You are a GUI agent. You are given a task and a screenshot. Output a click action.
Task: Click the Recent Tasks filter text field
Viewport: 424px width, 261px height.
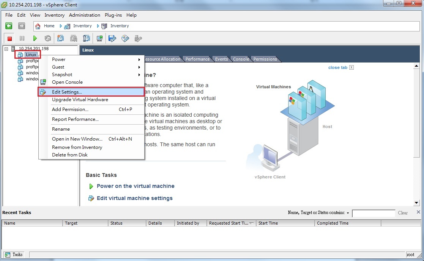pos(374,213)
